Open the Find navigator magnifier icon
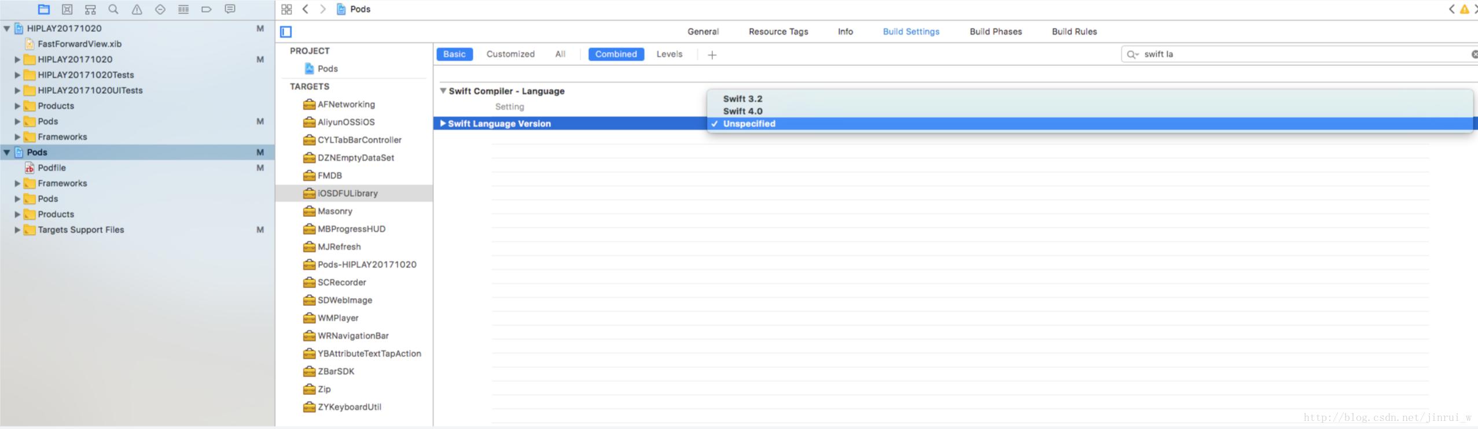 tap(113, 9)
